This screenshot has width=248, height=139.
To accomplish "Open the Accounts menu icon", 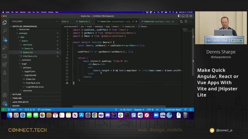I will coord(5,95).
